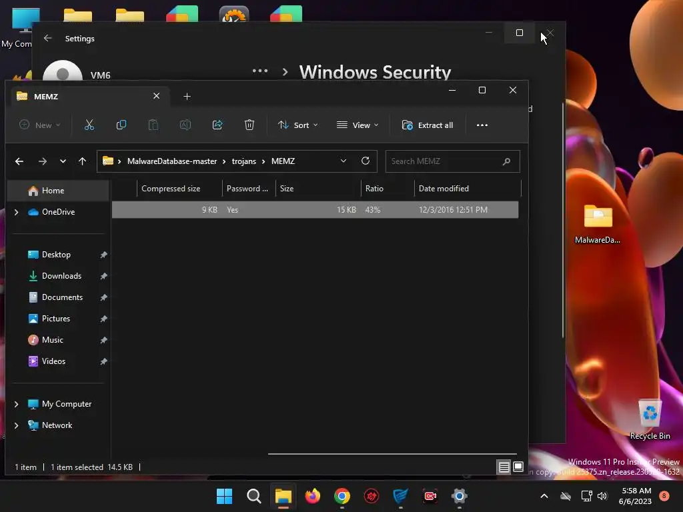Click the Extract all button
This screenshot has height=512, width=683.
(428, 125)
